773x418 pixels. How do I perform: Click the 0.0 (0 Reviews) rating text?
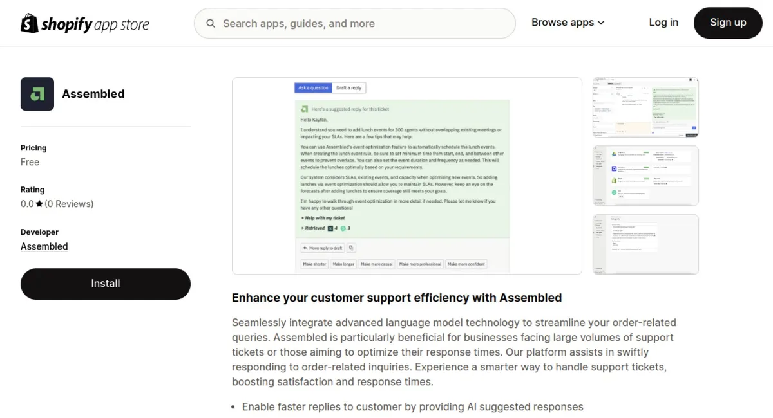click(57, 204)
